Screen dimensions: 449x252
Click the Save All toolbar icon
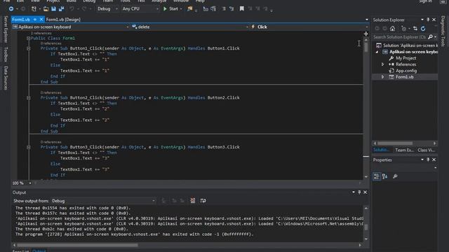(61, 9)
